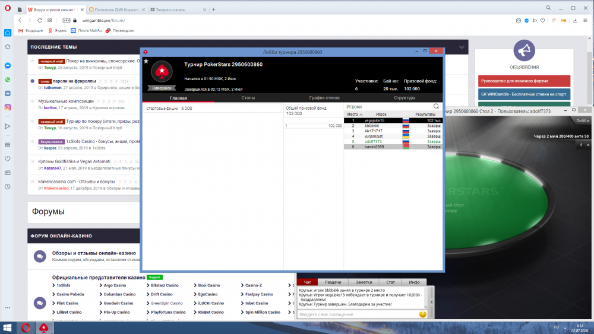
Task: Click the blue ad blocker shield icon
Action: [x=526, y=20]
